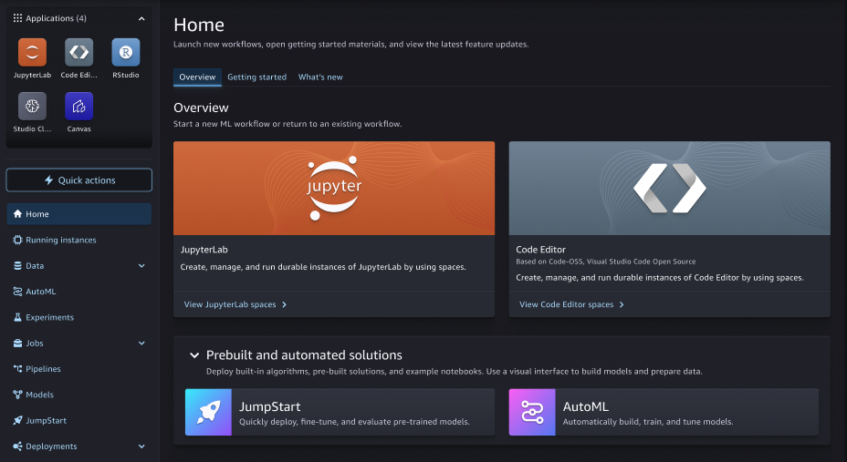Expand the Data section in sidebar
Viewport: 847px width, 462px height.
pos(141,266)
